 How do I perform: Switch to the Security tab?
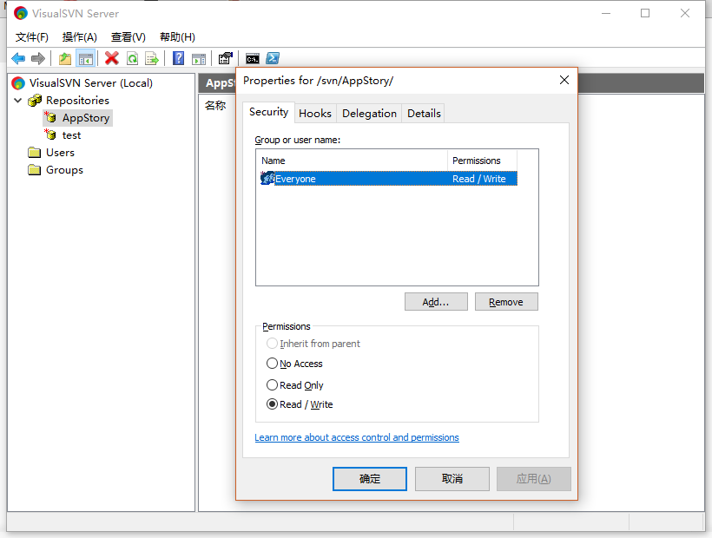[268, 112]
